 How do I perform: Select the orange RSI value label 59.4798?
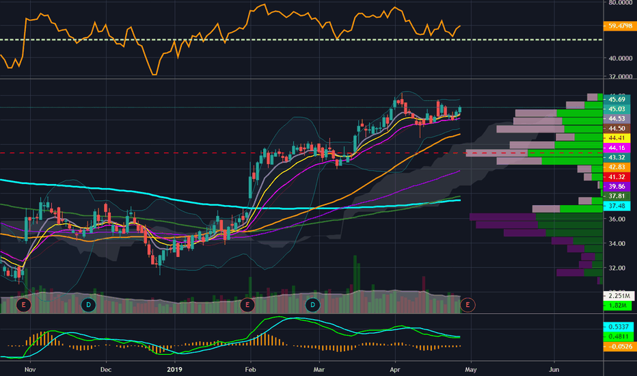coord(620,25)
